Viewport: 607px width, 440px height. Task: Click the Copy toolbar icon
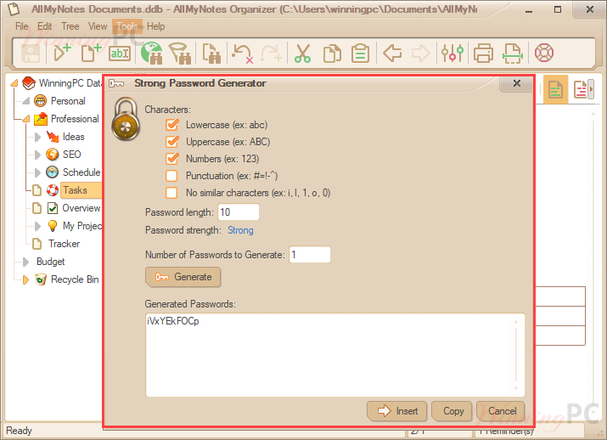click(332, 53)
